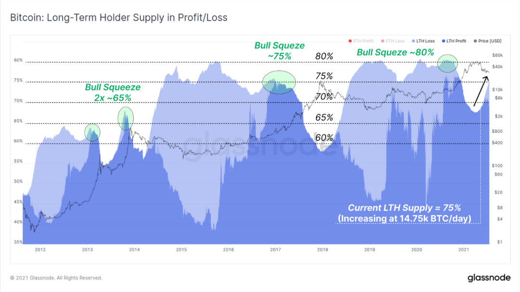Toggle the LTH Loss legend entry
Screen dimensions: 520x292
click(x=423, y=41)
